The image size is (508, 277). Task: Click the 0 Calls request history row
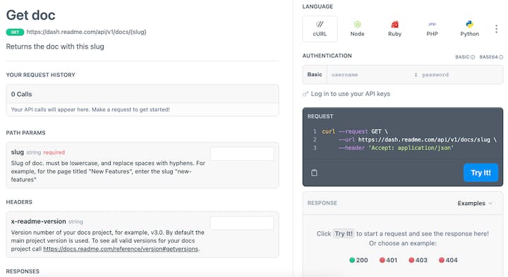[143, 94]
